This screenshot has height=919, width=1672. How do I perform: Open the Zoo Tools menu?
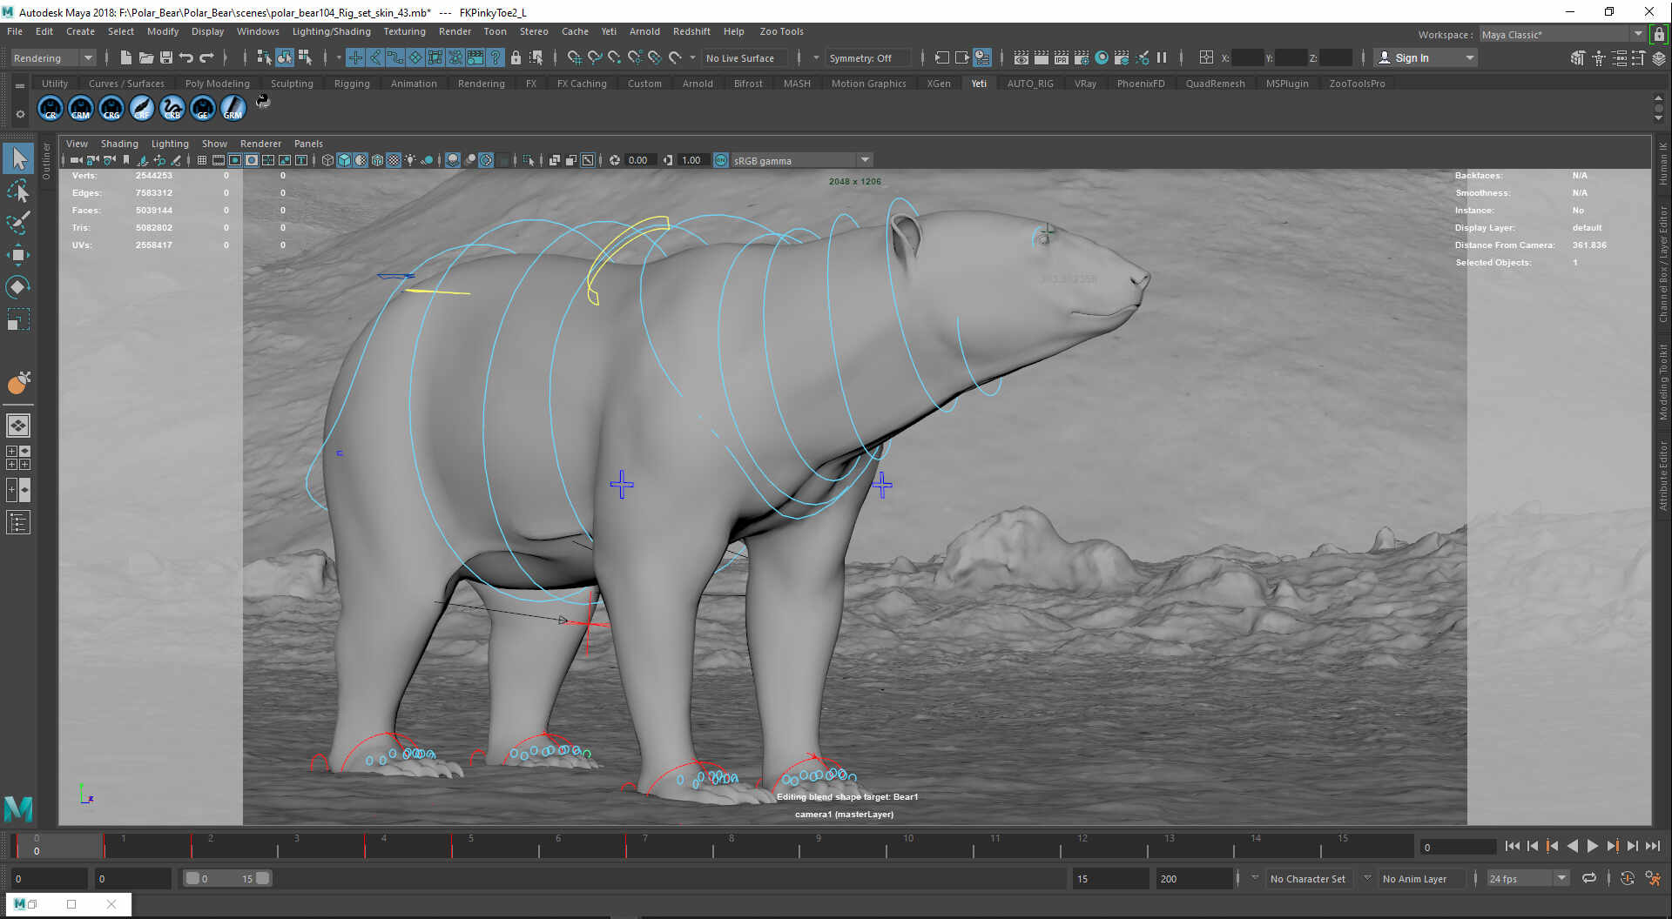click(781, 31)
